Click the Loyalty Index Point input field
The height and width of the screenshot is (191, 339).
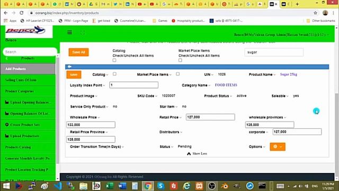[133, 85]
